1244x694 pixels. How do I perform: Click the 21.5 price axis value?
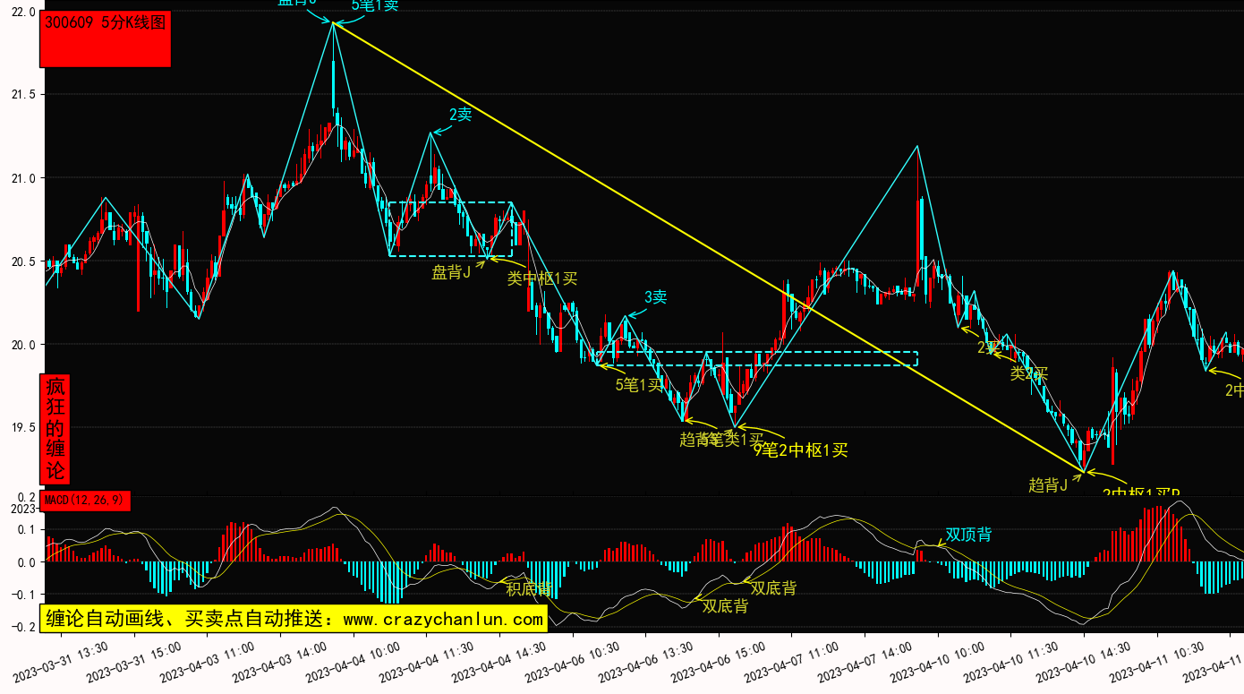click(24, 95)
